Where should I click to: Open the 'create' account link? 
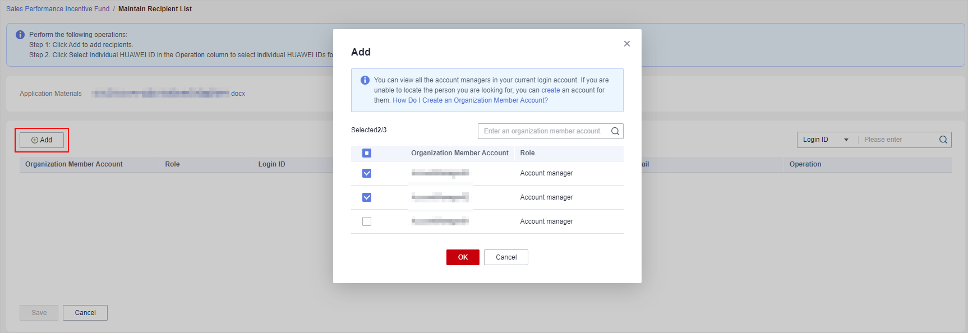click(x=550, y=90)
